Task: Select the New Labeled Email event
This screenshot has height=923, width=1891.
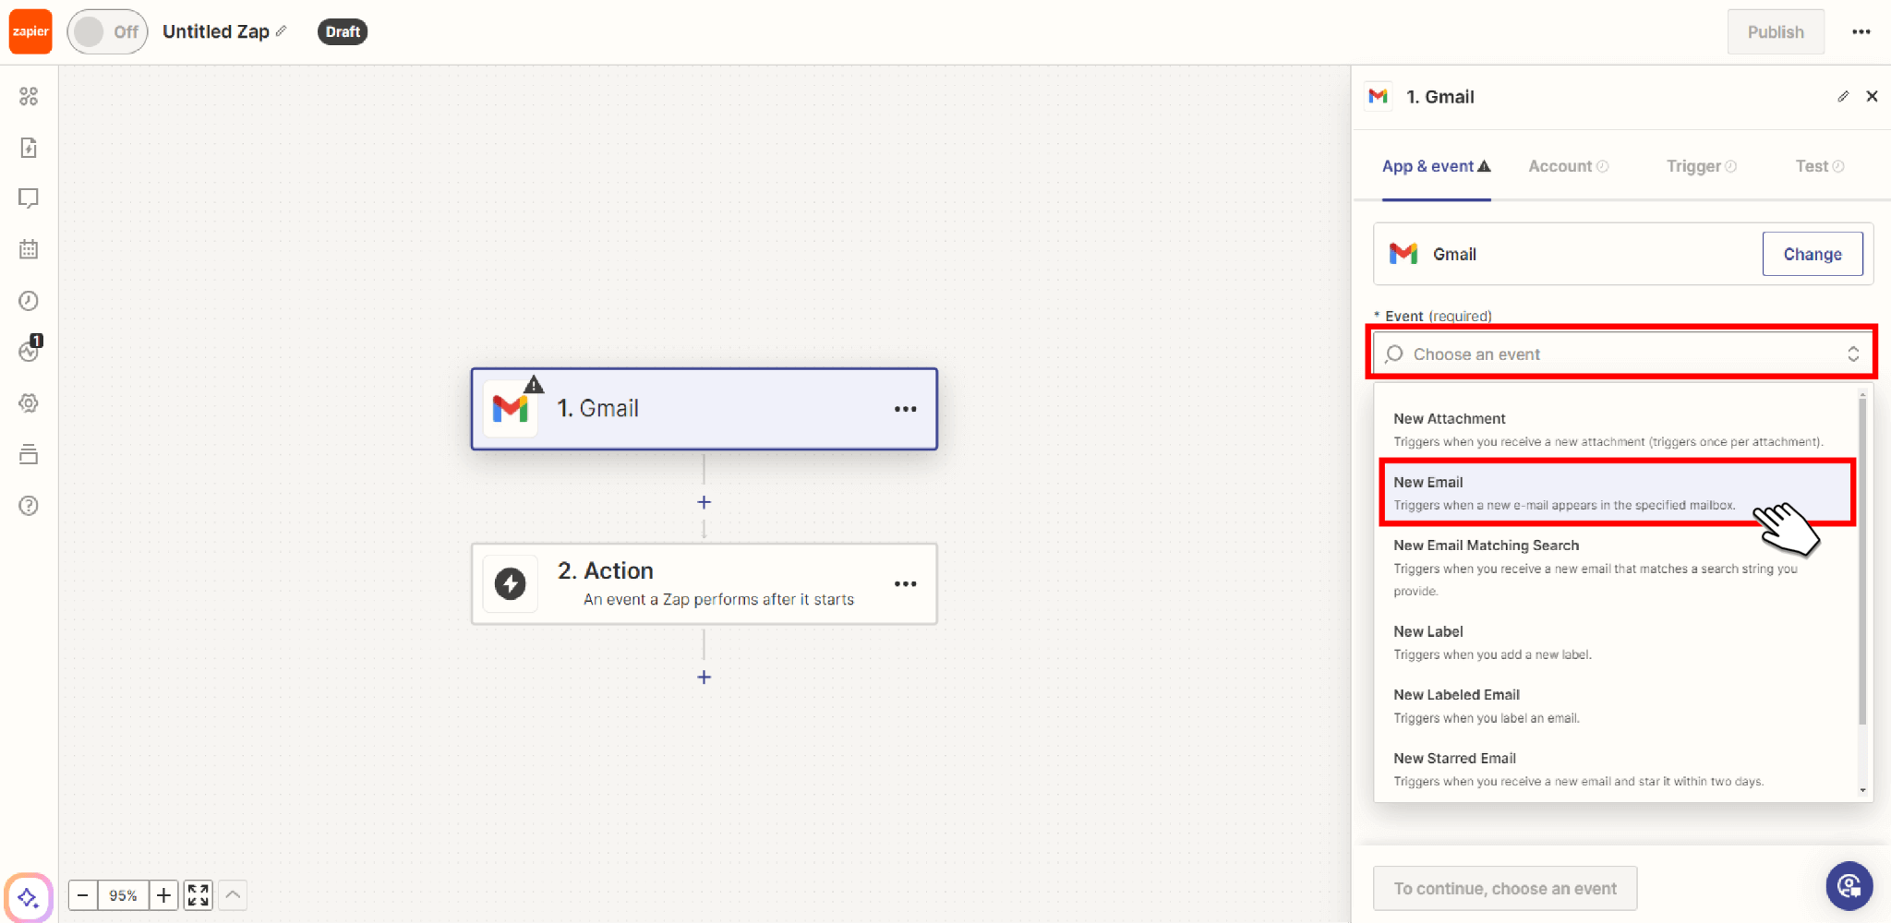Action: click(1616, 706)
